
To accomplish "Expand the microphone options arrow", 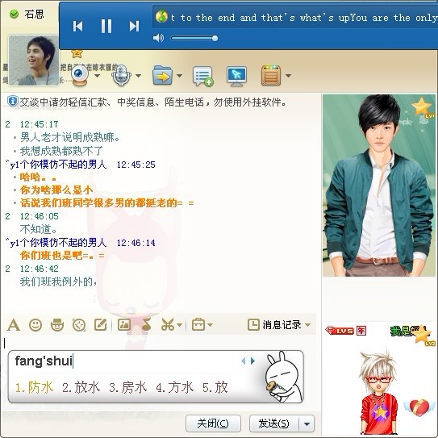I will 138,76.
